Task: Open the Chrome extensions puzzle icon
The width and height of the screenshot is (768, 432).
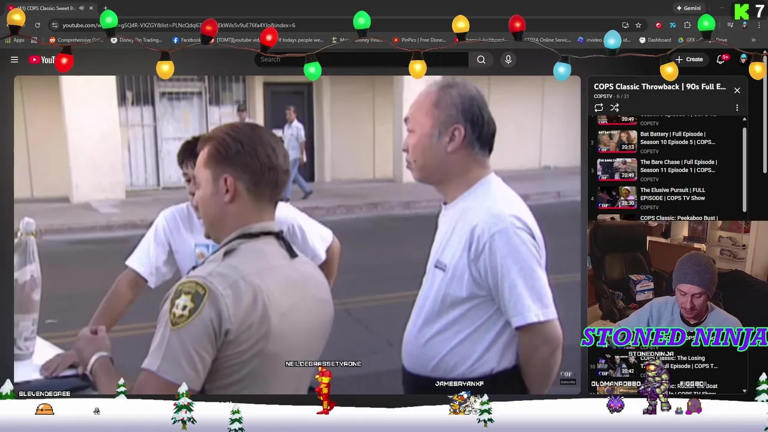Action: pos(687,25)
